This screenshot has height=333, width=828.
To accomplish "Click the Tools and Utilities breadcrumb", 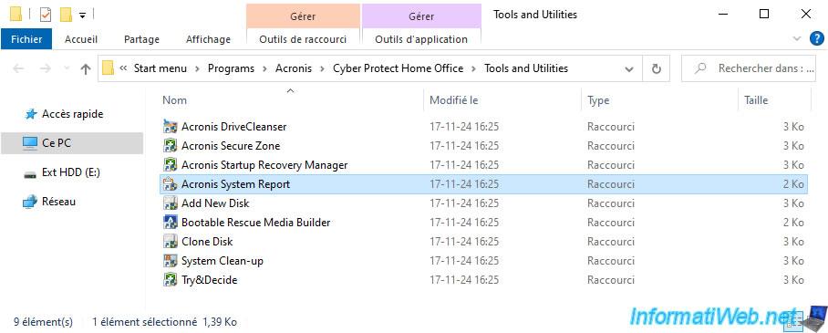I will click(x=526, y=68).
